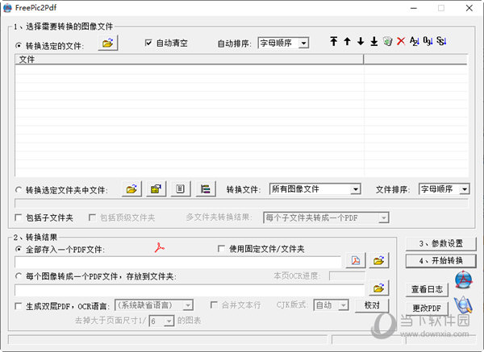Click the colored tree-list icon in folder row
This screenshot has width=484, height=352.
(x=206, y=188)
